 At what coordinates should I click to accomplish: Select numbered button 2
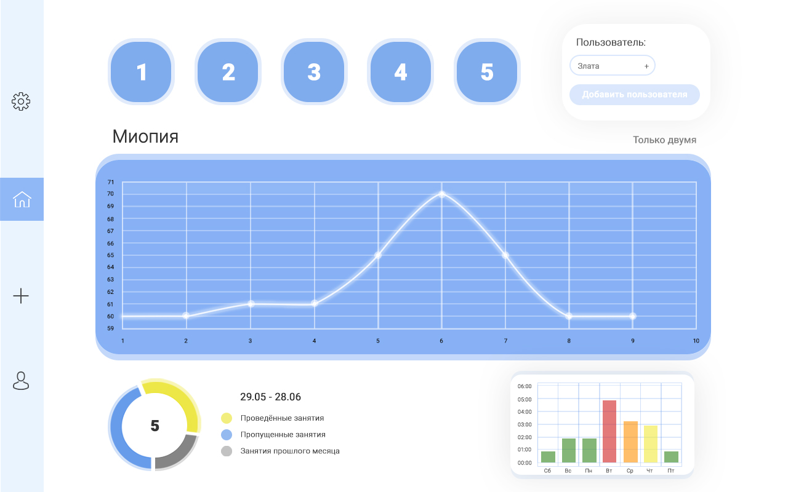pos(228,72)
